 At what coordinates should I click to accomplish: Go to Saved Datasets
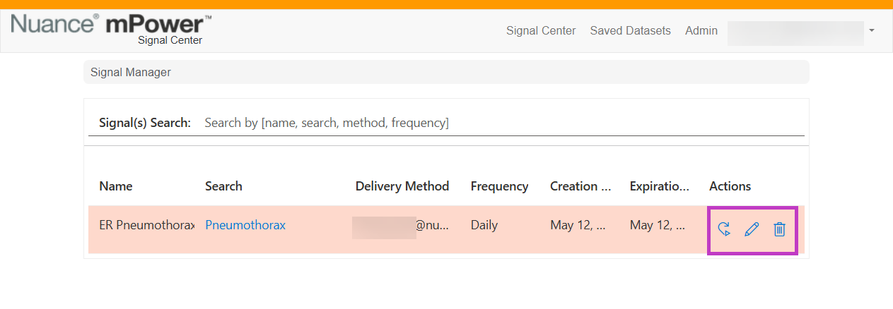coord(631,31)
